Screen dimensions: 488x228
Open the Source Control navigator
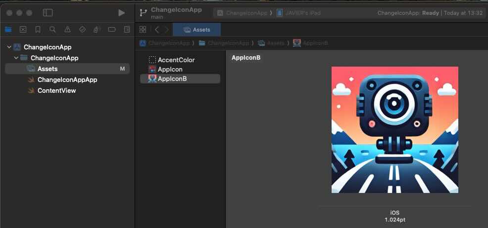[x=23, y=30]
